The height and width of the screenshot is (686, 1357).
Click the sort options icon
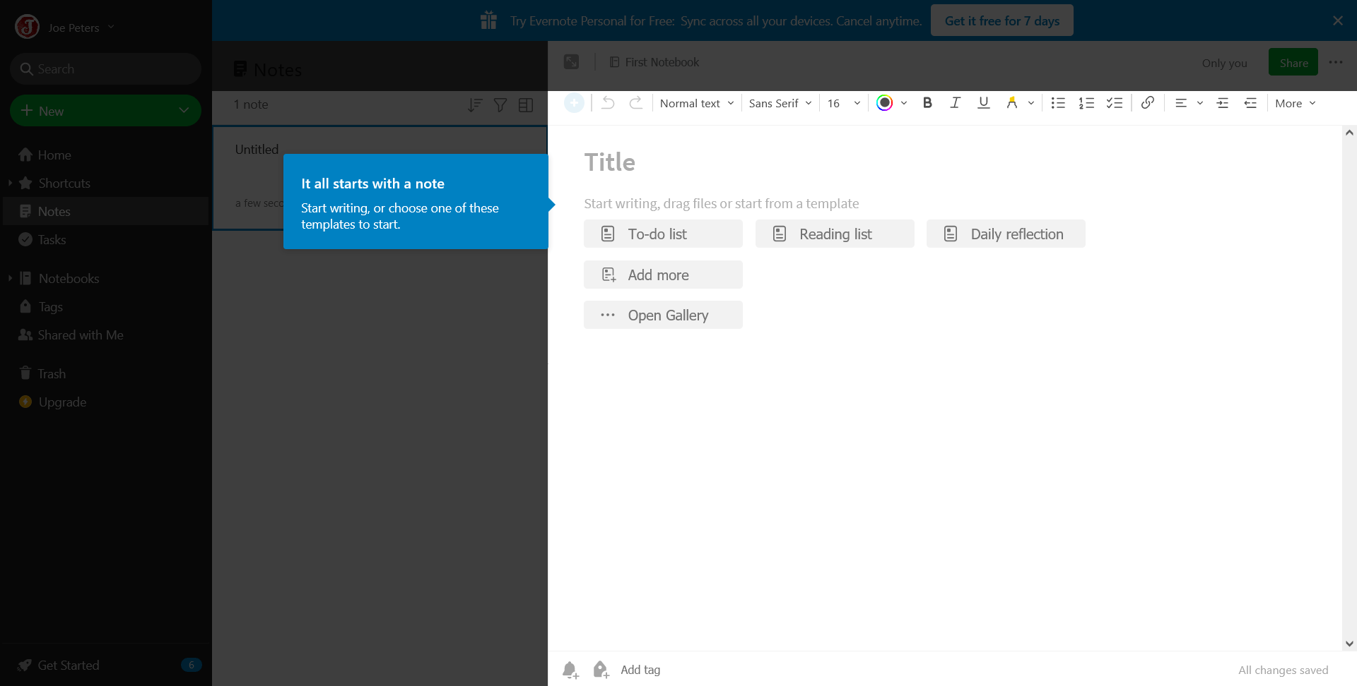475,105
